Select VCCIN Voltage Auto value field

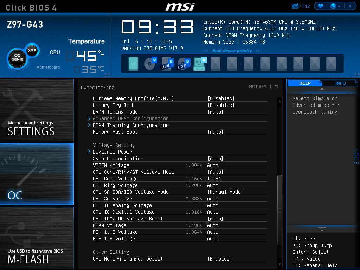coord(213,165)
